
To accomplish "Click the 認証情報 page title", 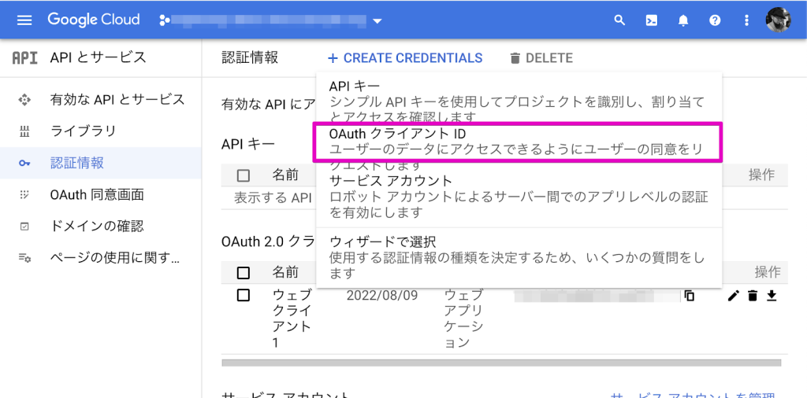I will [x=250, y=57].
